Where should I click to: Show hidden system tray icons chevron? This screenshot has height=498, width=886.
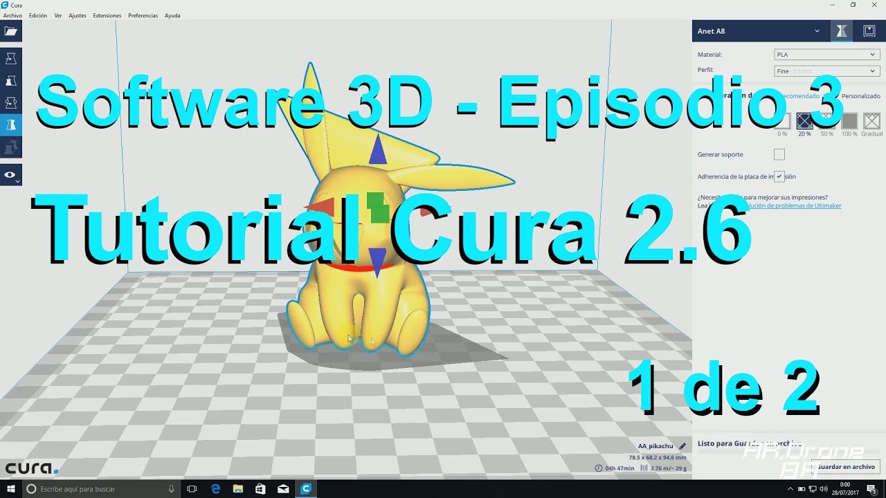click(x=789, y=489)
